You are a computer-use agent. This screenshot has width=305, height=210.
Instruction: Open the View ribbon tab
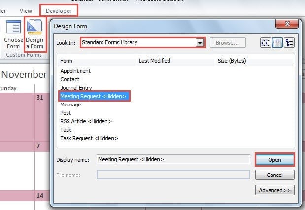26,10
